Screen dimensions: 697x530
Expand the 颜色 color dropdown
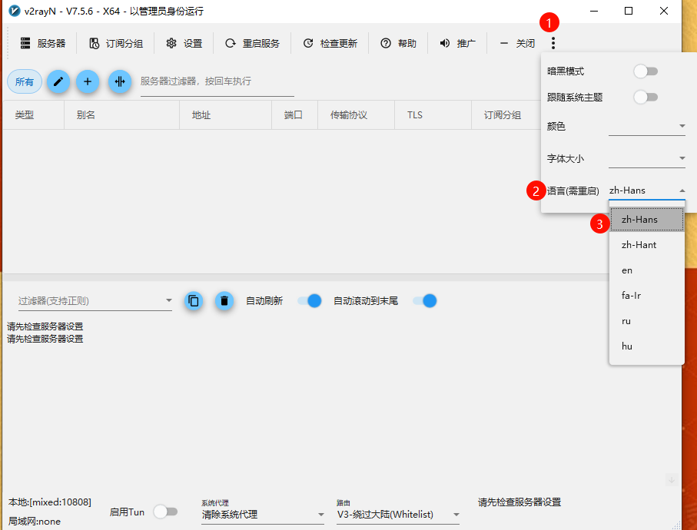point(646,127)
